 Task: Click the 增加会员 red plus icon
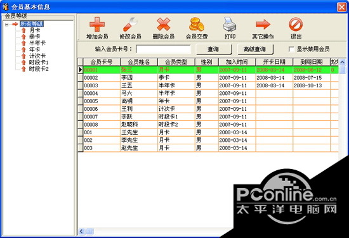97,24
